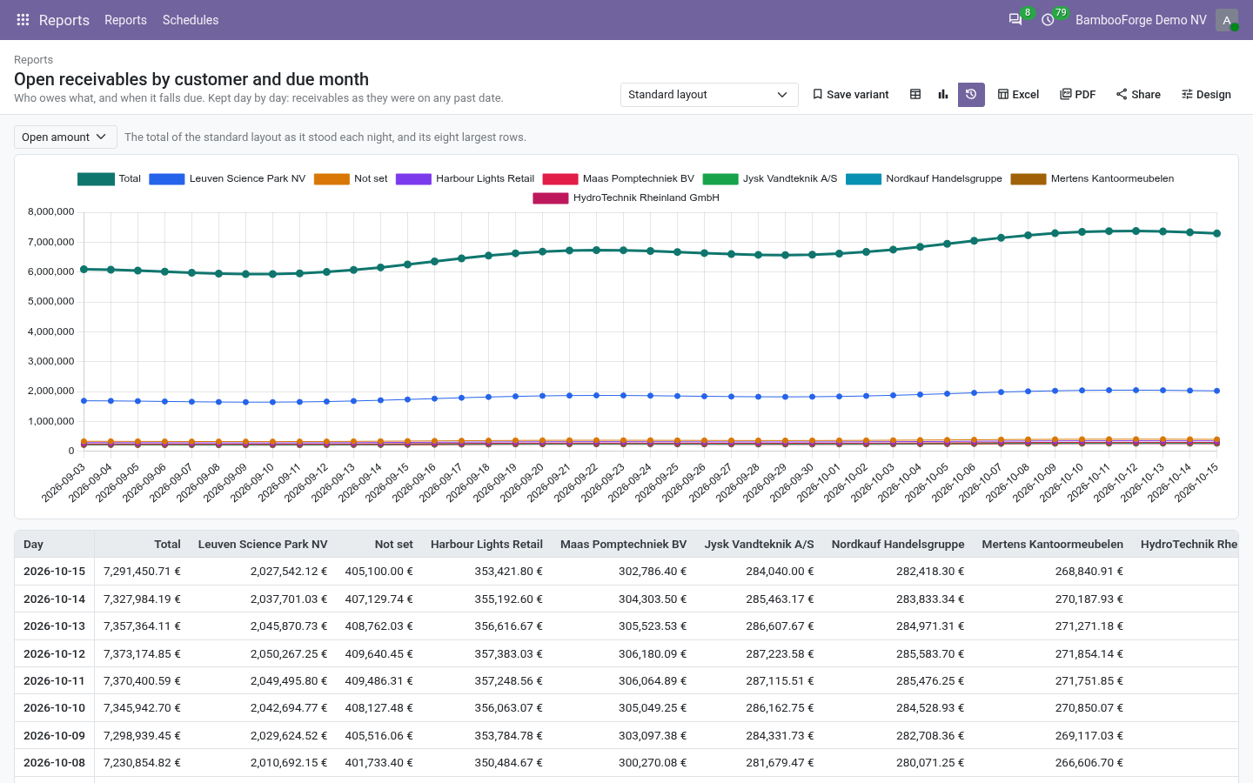Click cell value 266,606.70 €
Screen dimensions: 1253x783
click(1089, 762)
